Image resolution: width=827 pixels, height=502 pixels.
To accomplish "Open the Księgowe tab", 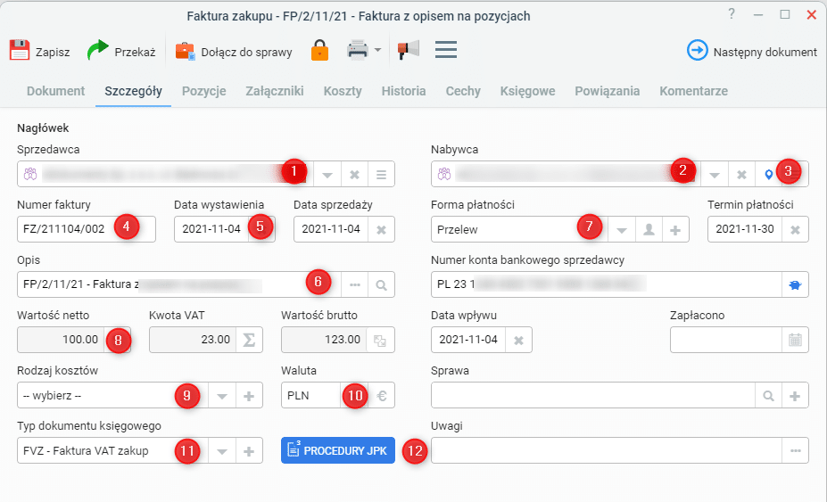I will (528, 91).
